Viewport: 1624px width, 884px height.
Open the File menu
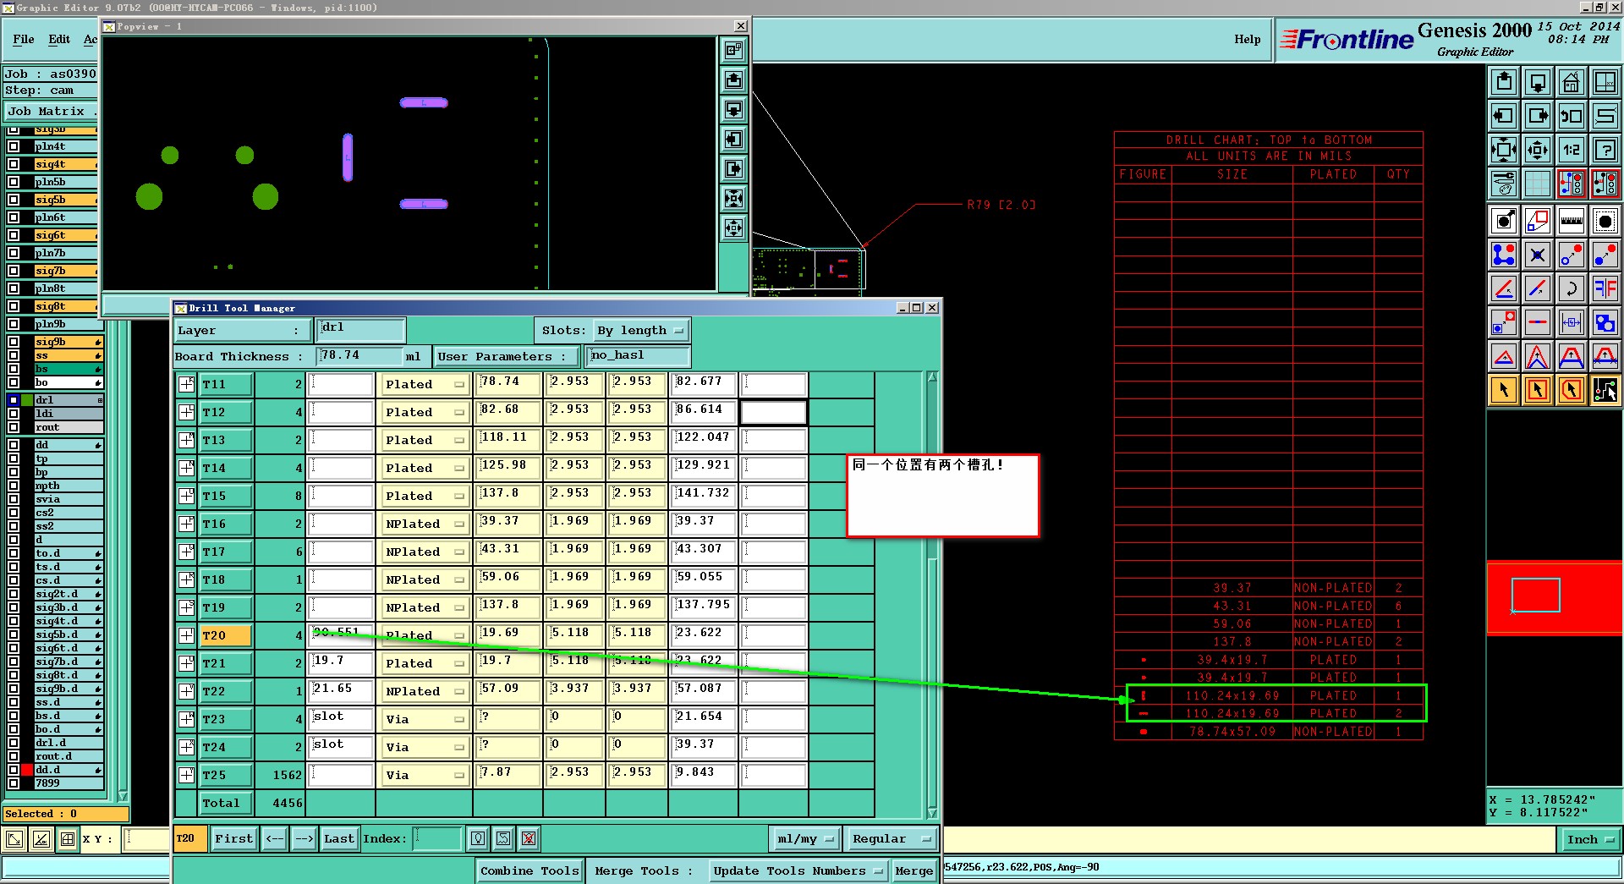point(24,39)
